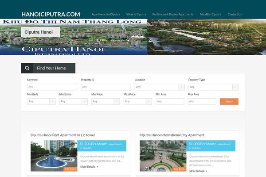Click the International City Apartment description text
The height and width of the screenshot is (177, 266).
210,161
